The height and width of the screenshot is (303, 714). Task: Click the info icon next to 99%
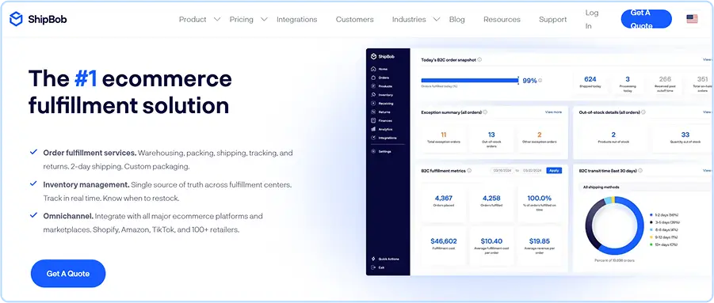point(540,81)
